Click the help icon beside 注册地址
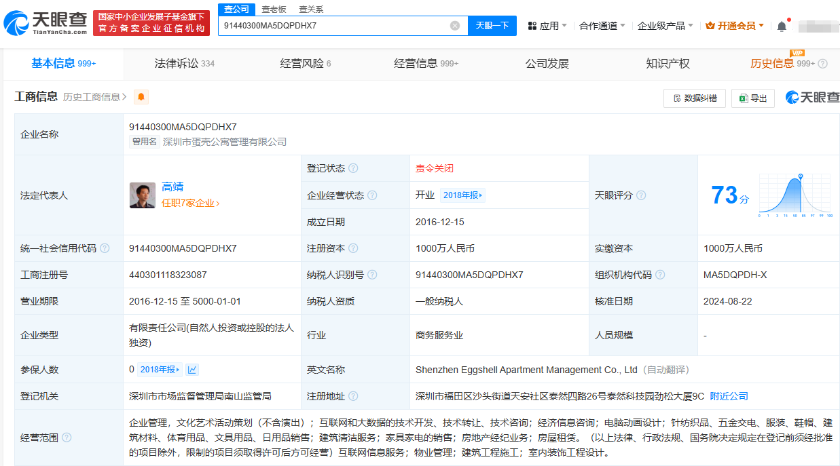The image size is (840, 466). 353,396
